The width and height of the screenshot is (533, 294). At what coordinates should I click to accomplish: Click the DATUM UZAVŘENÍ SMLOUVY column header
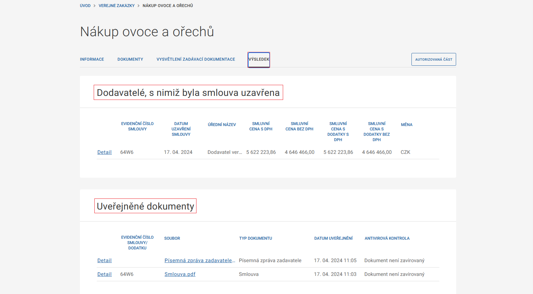181,129
